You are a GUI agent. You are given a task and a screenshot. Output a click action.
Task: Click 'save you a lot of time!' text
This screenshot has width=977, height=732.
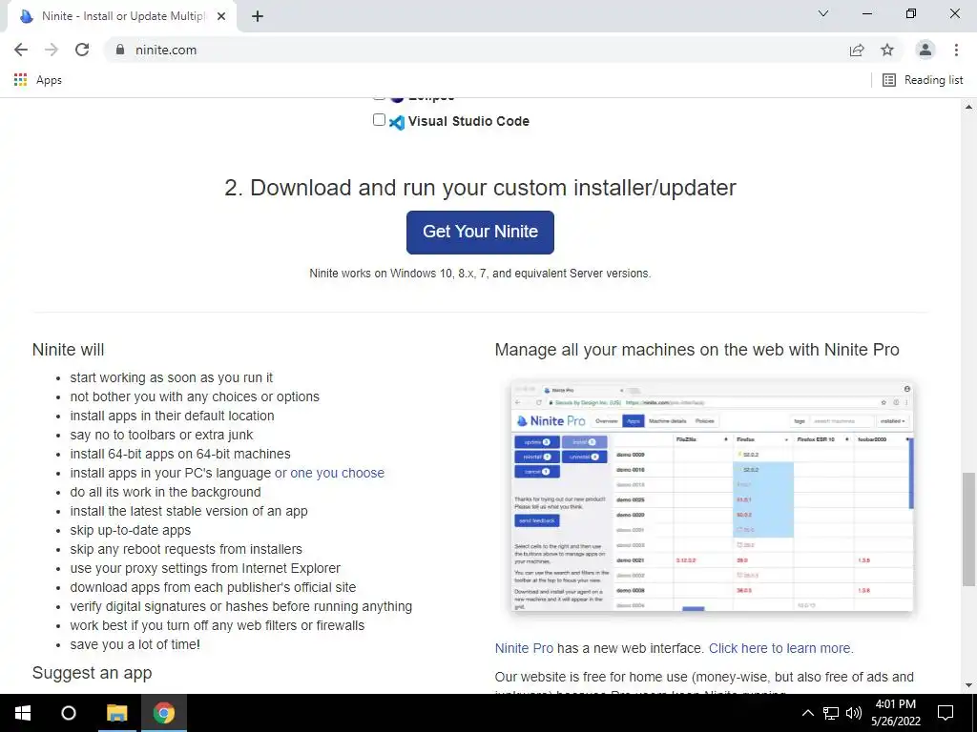(x=135, y=644)
